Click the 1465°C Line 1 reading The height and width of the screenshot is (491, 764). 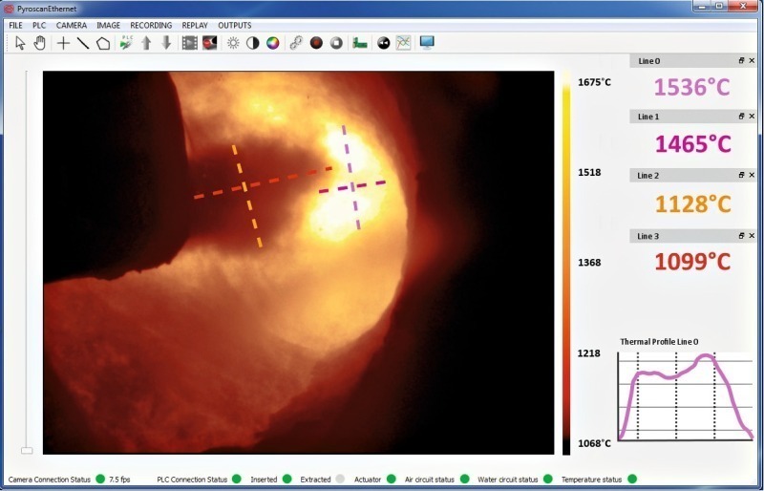point(691,145)
